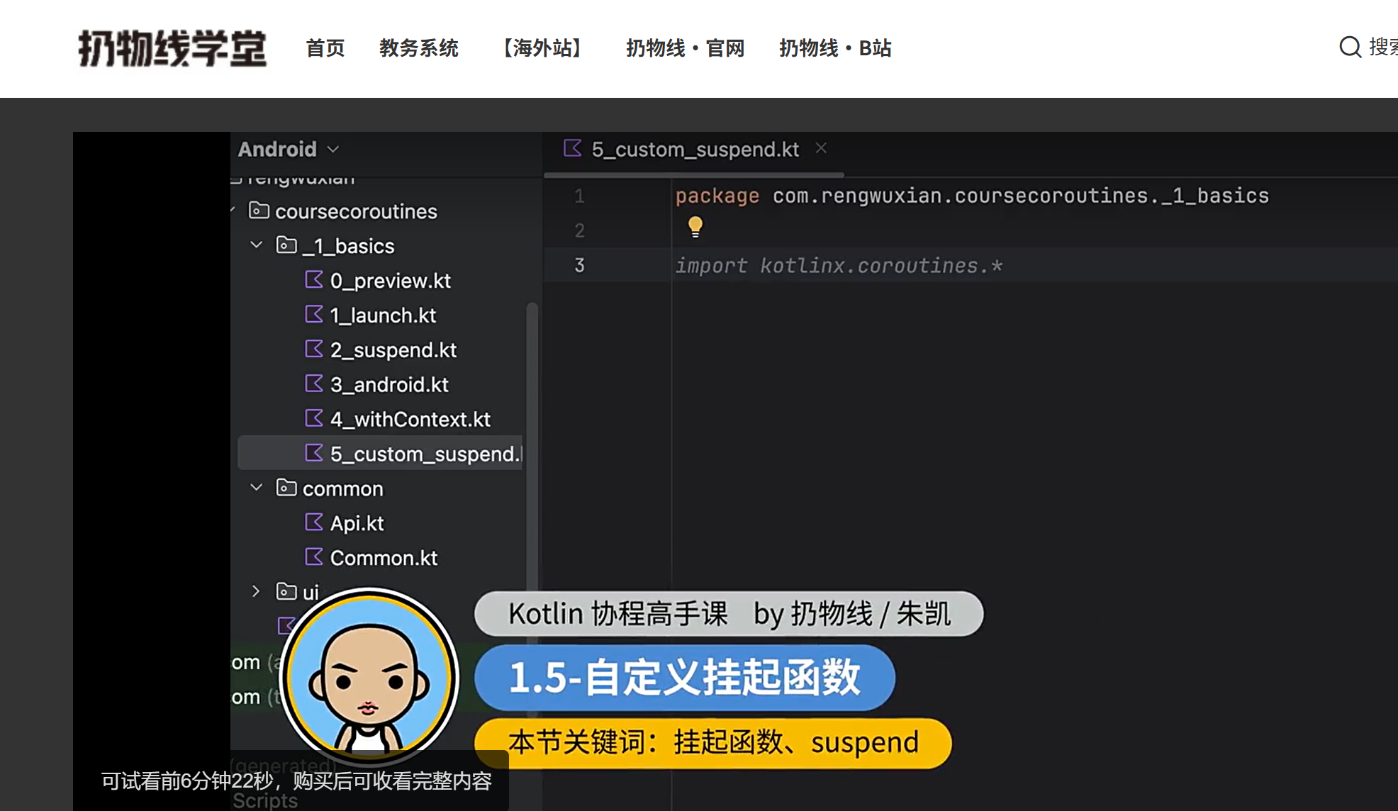Open 教务系统 navigation link
Viewport: 1398px width, 811px height.
419,48
